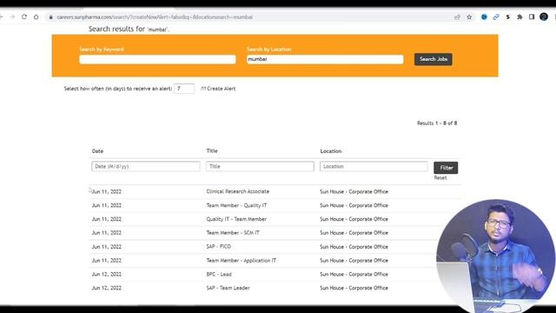
Task: Sort by Date column header
Action: click(97, 151)
